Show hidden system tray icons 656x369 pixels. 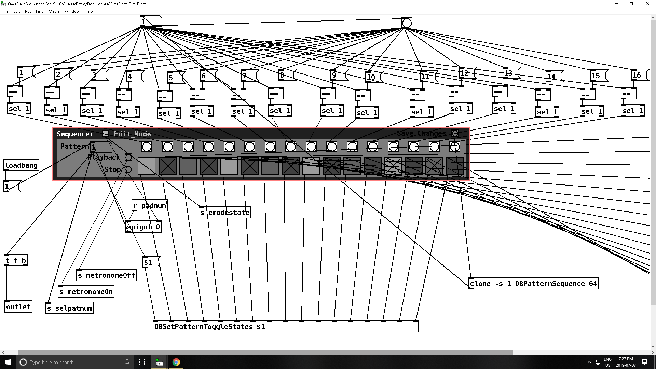click(589, 362)
